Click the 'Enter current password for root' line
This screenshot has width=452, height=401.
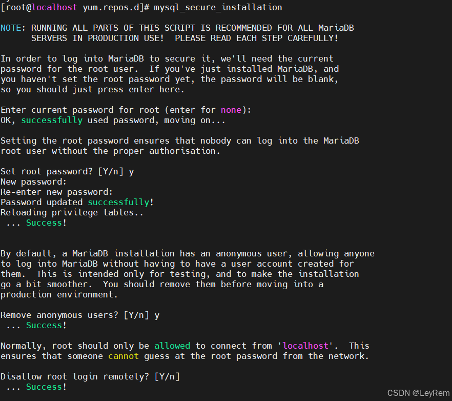click(x=126, y=110)
